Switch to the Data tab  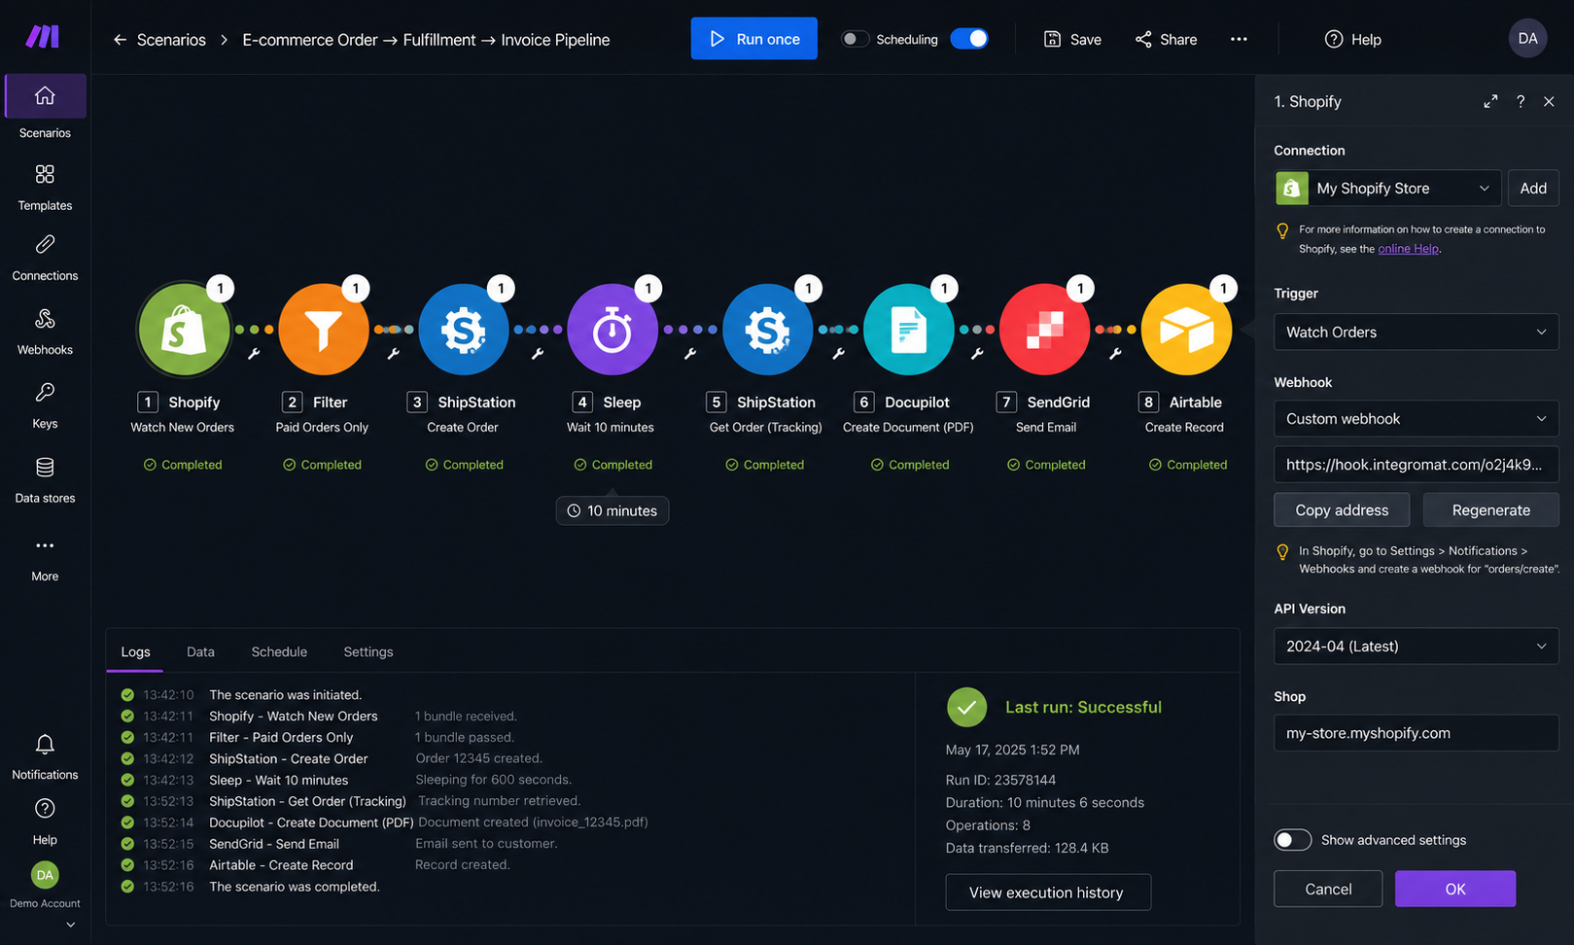pos(200,652)
